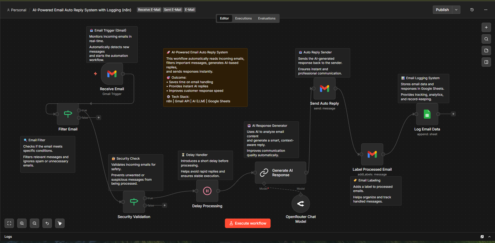Publish the workflow
Image resolution: width=495 pixels, height=243 pixels.
[442, 10]
